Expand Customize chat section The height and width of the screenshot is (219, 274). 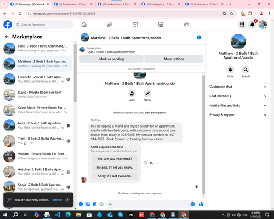238,87
